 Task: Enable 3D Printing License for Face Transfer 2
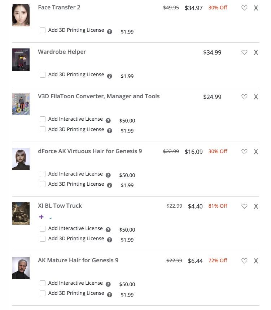tap(43, 30)
